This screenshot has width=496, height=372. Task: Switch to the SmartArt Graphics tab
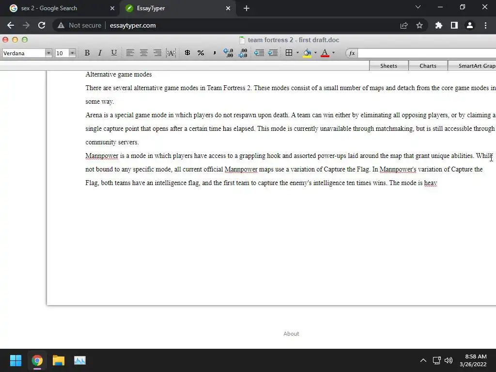click(x=472, y=66)
